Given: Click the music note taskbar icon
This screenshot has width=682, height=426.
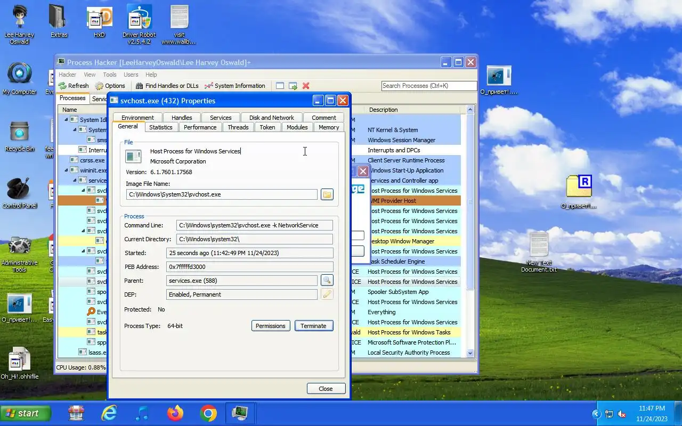Looking at the screenshot, I should click(142, 413).
